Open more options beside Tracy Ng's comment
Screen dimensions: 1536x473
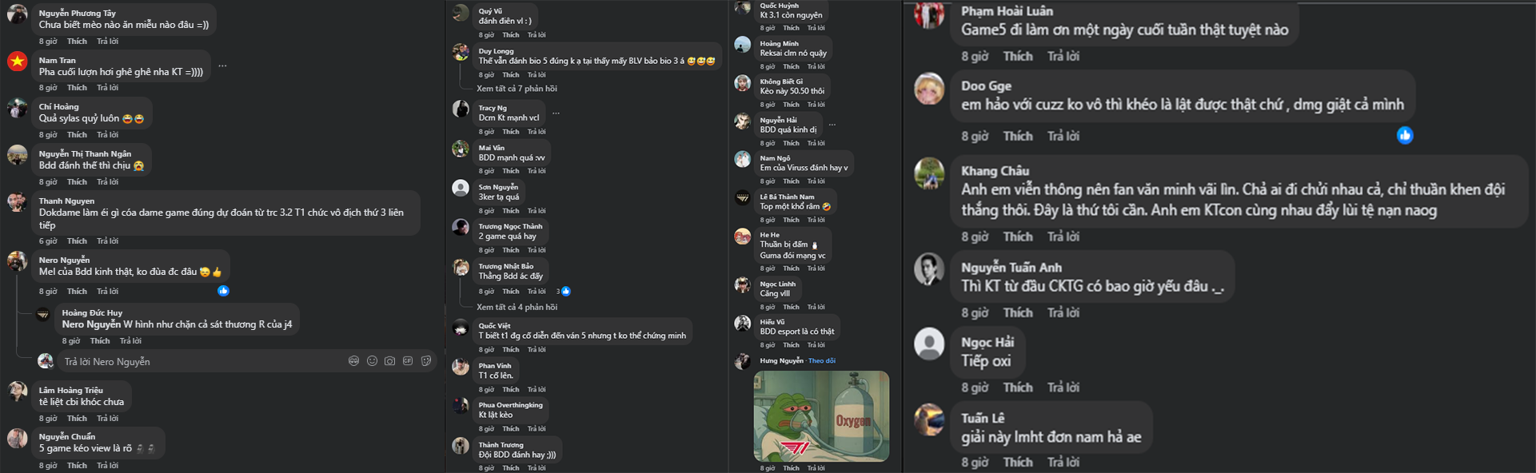[556, 113]
